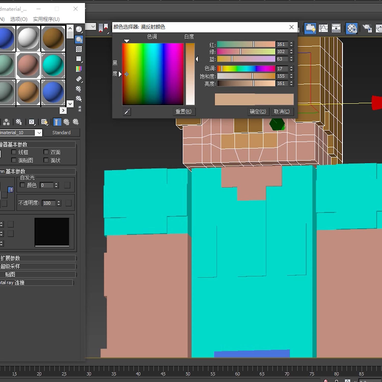
Task: Open the Schematic View toolbar icon
Action: point(336,28)
